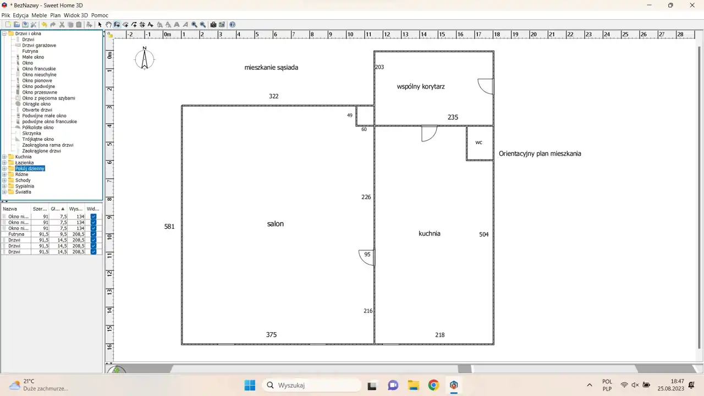Click the Create photo camera icon

click(x=213, y=25)
